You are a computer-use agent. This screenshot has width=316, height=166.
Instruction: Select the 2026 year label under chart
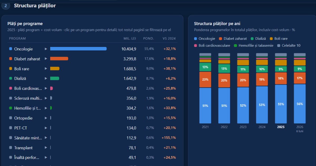pos(300,127)
